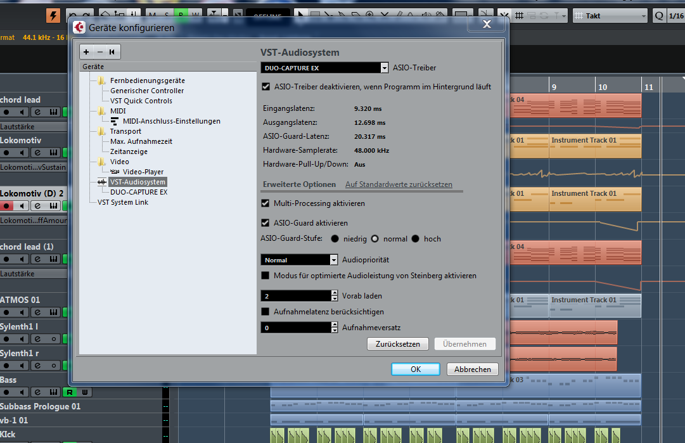
Task: Open the Lokomotiv instrument keyboard icon
Action: coord(53,153)
